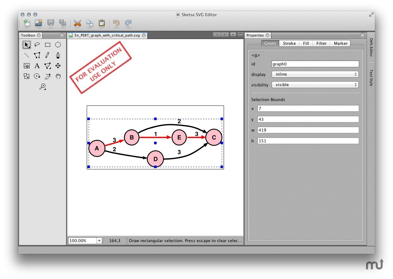Viewport: 393px width, 279px height.
Task: Switch to the Stroke tab
Action: click(x=289, y=44)
